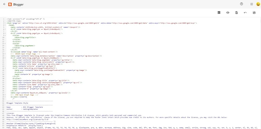Click the #navbar-iframe CSS line
The image size is (261, 129).
click(x=31, y=124)
